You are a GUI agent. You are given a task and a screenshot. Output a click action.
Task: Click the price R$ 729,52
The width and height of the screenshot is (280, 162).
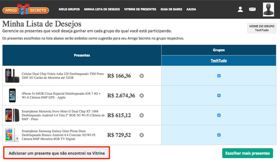click(x=119, y=135)
